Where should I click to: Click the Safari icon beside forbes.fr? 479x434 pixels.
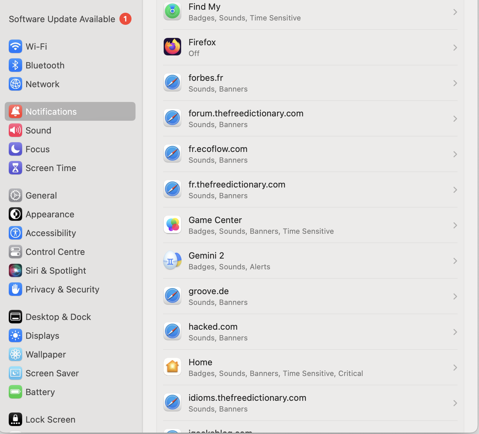pos(172,83)
